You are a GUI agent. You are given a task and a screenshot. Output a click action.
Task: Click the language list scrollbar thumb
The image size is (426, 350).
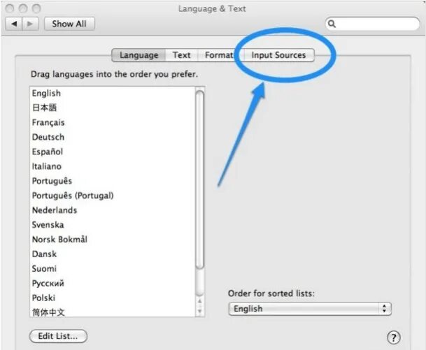[x=199, y=180]
